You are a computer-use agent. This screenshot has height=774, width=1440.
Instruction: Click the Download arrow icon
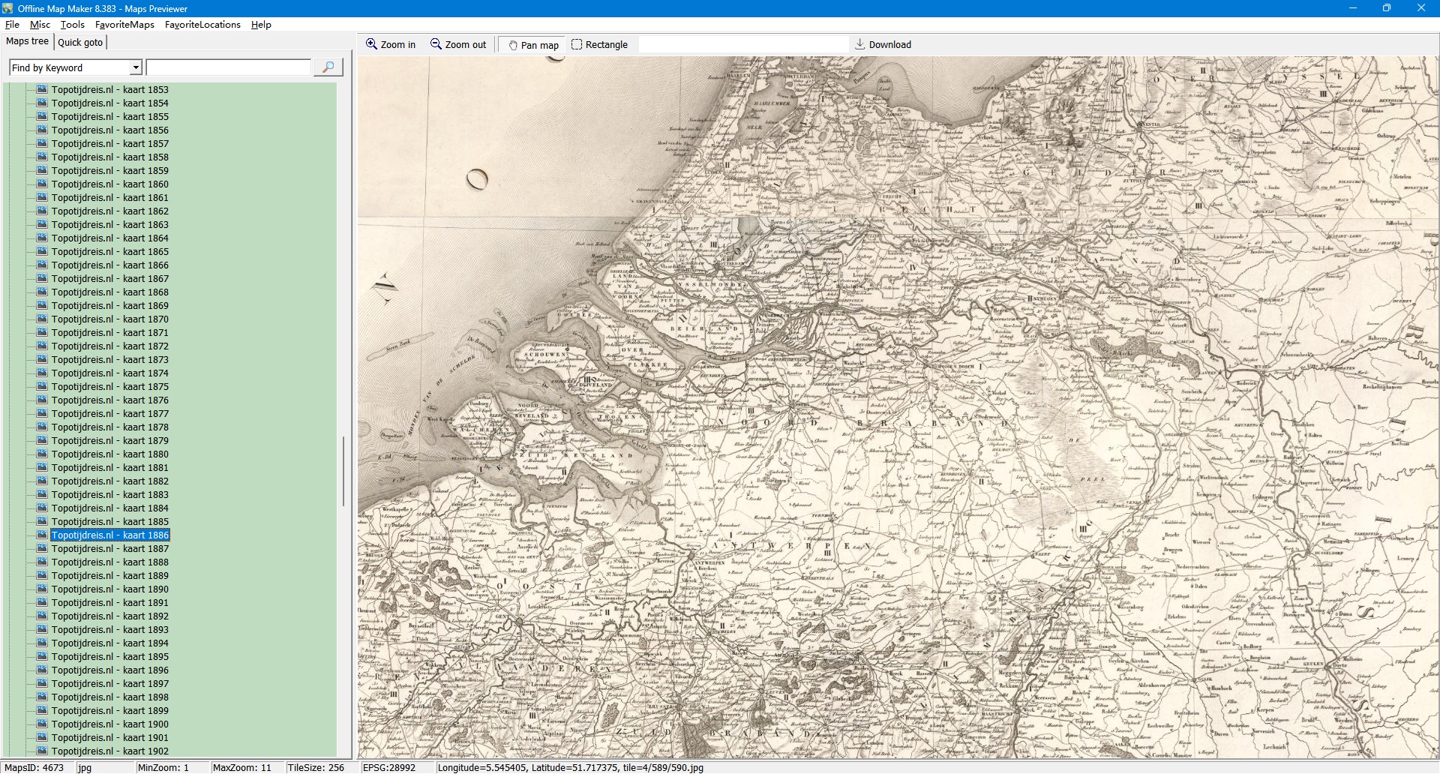[860, 44]
